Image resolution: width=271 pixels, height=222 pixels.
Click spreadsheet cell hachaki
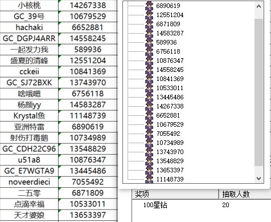tap(29, 27)
